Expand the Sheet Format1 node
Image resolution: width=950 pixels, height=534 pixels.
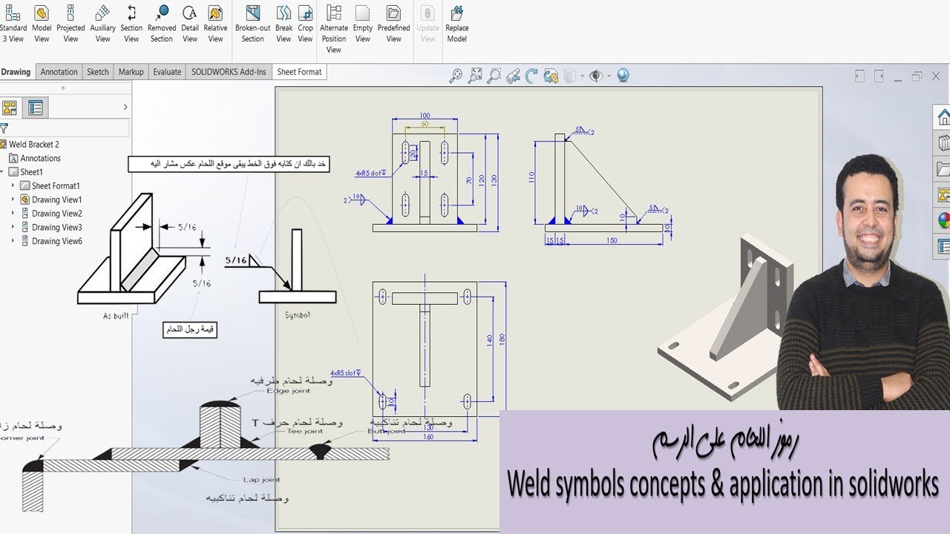tap(13, 185)
